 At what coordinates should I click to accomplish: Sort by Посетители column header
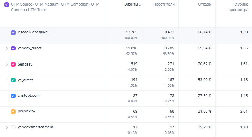[164, 4]
